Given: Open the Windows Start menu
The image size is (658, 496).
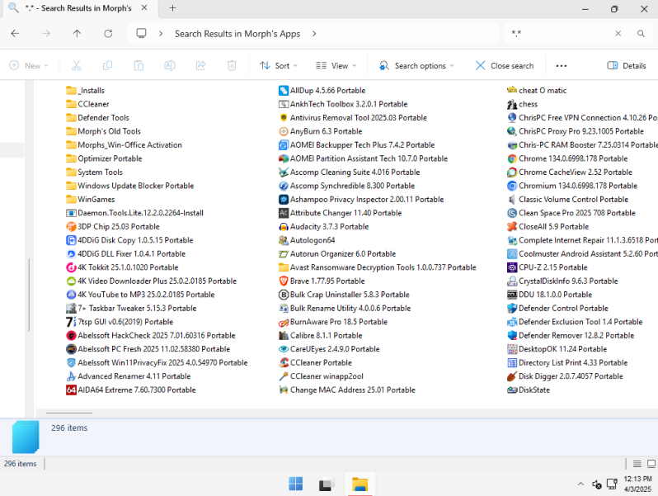Looking at the screenshot, I should pos(296,484).
